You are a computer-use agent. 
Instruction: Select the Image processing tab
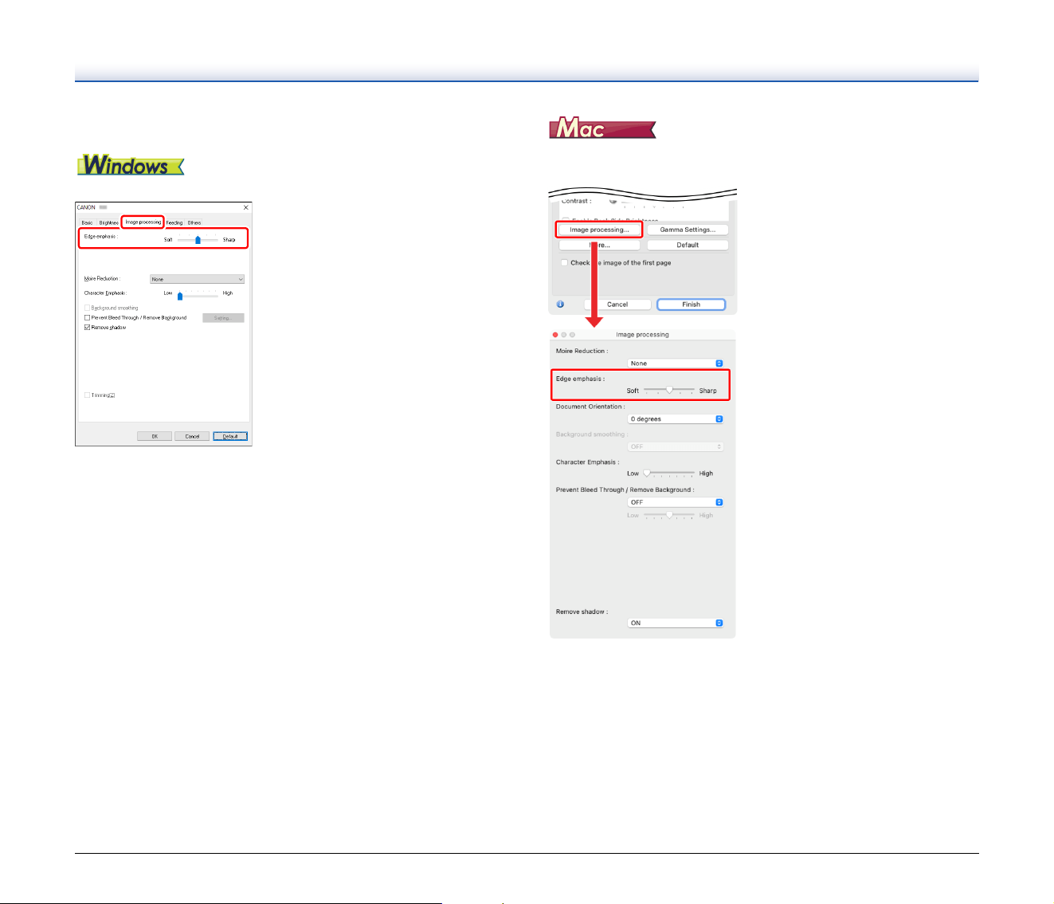tap(143, 222)
